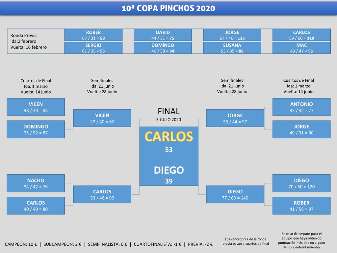337x253 pixels.
Task: Select VICEN's quarterfinal box scoring 88
Action: (x=36, y=107)
